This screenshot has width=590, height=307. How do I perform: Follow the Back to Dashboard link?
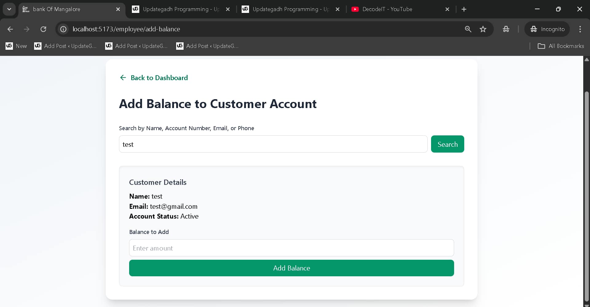[159, 78]
